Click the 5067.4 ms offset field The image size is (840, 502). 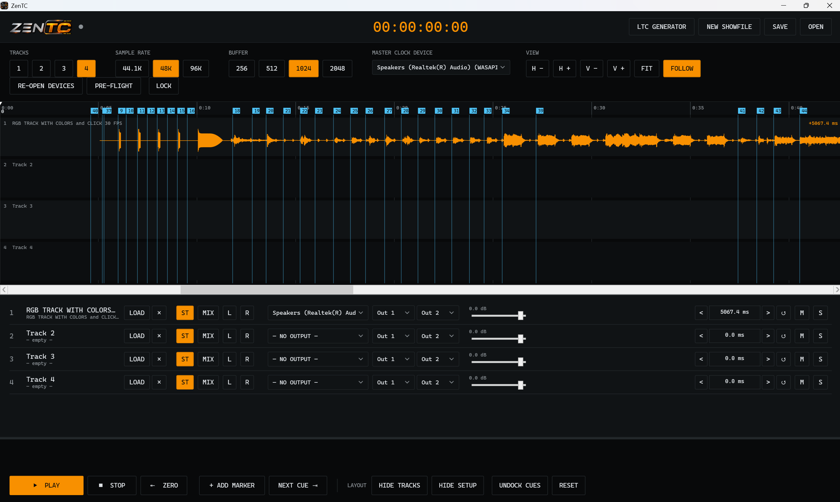point(735,312)
